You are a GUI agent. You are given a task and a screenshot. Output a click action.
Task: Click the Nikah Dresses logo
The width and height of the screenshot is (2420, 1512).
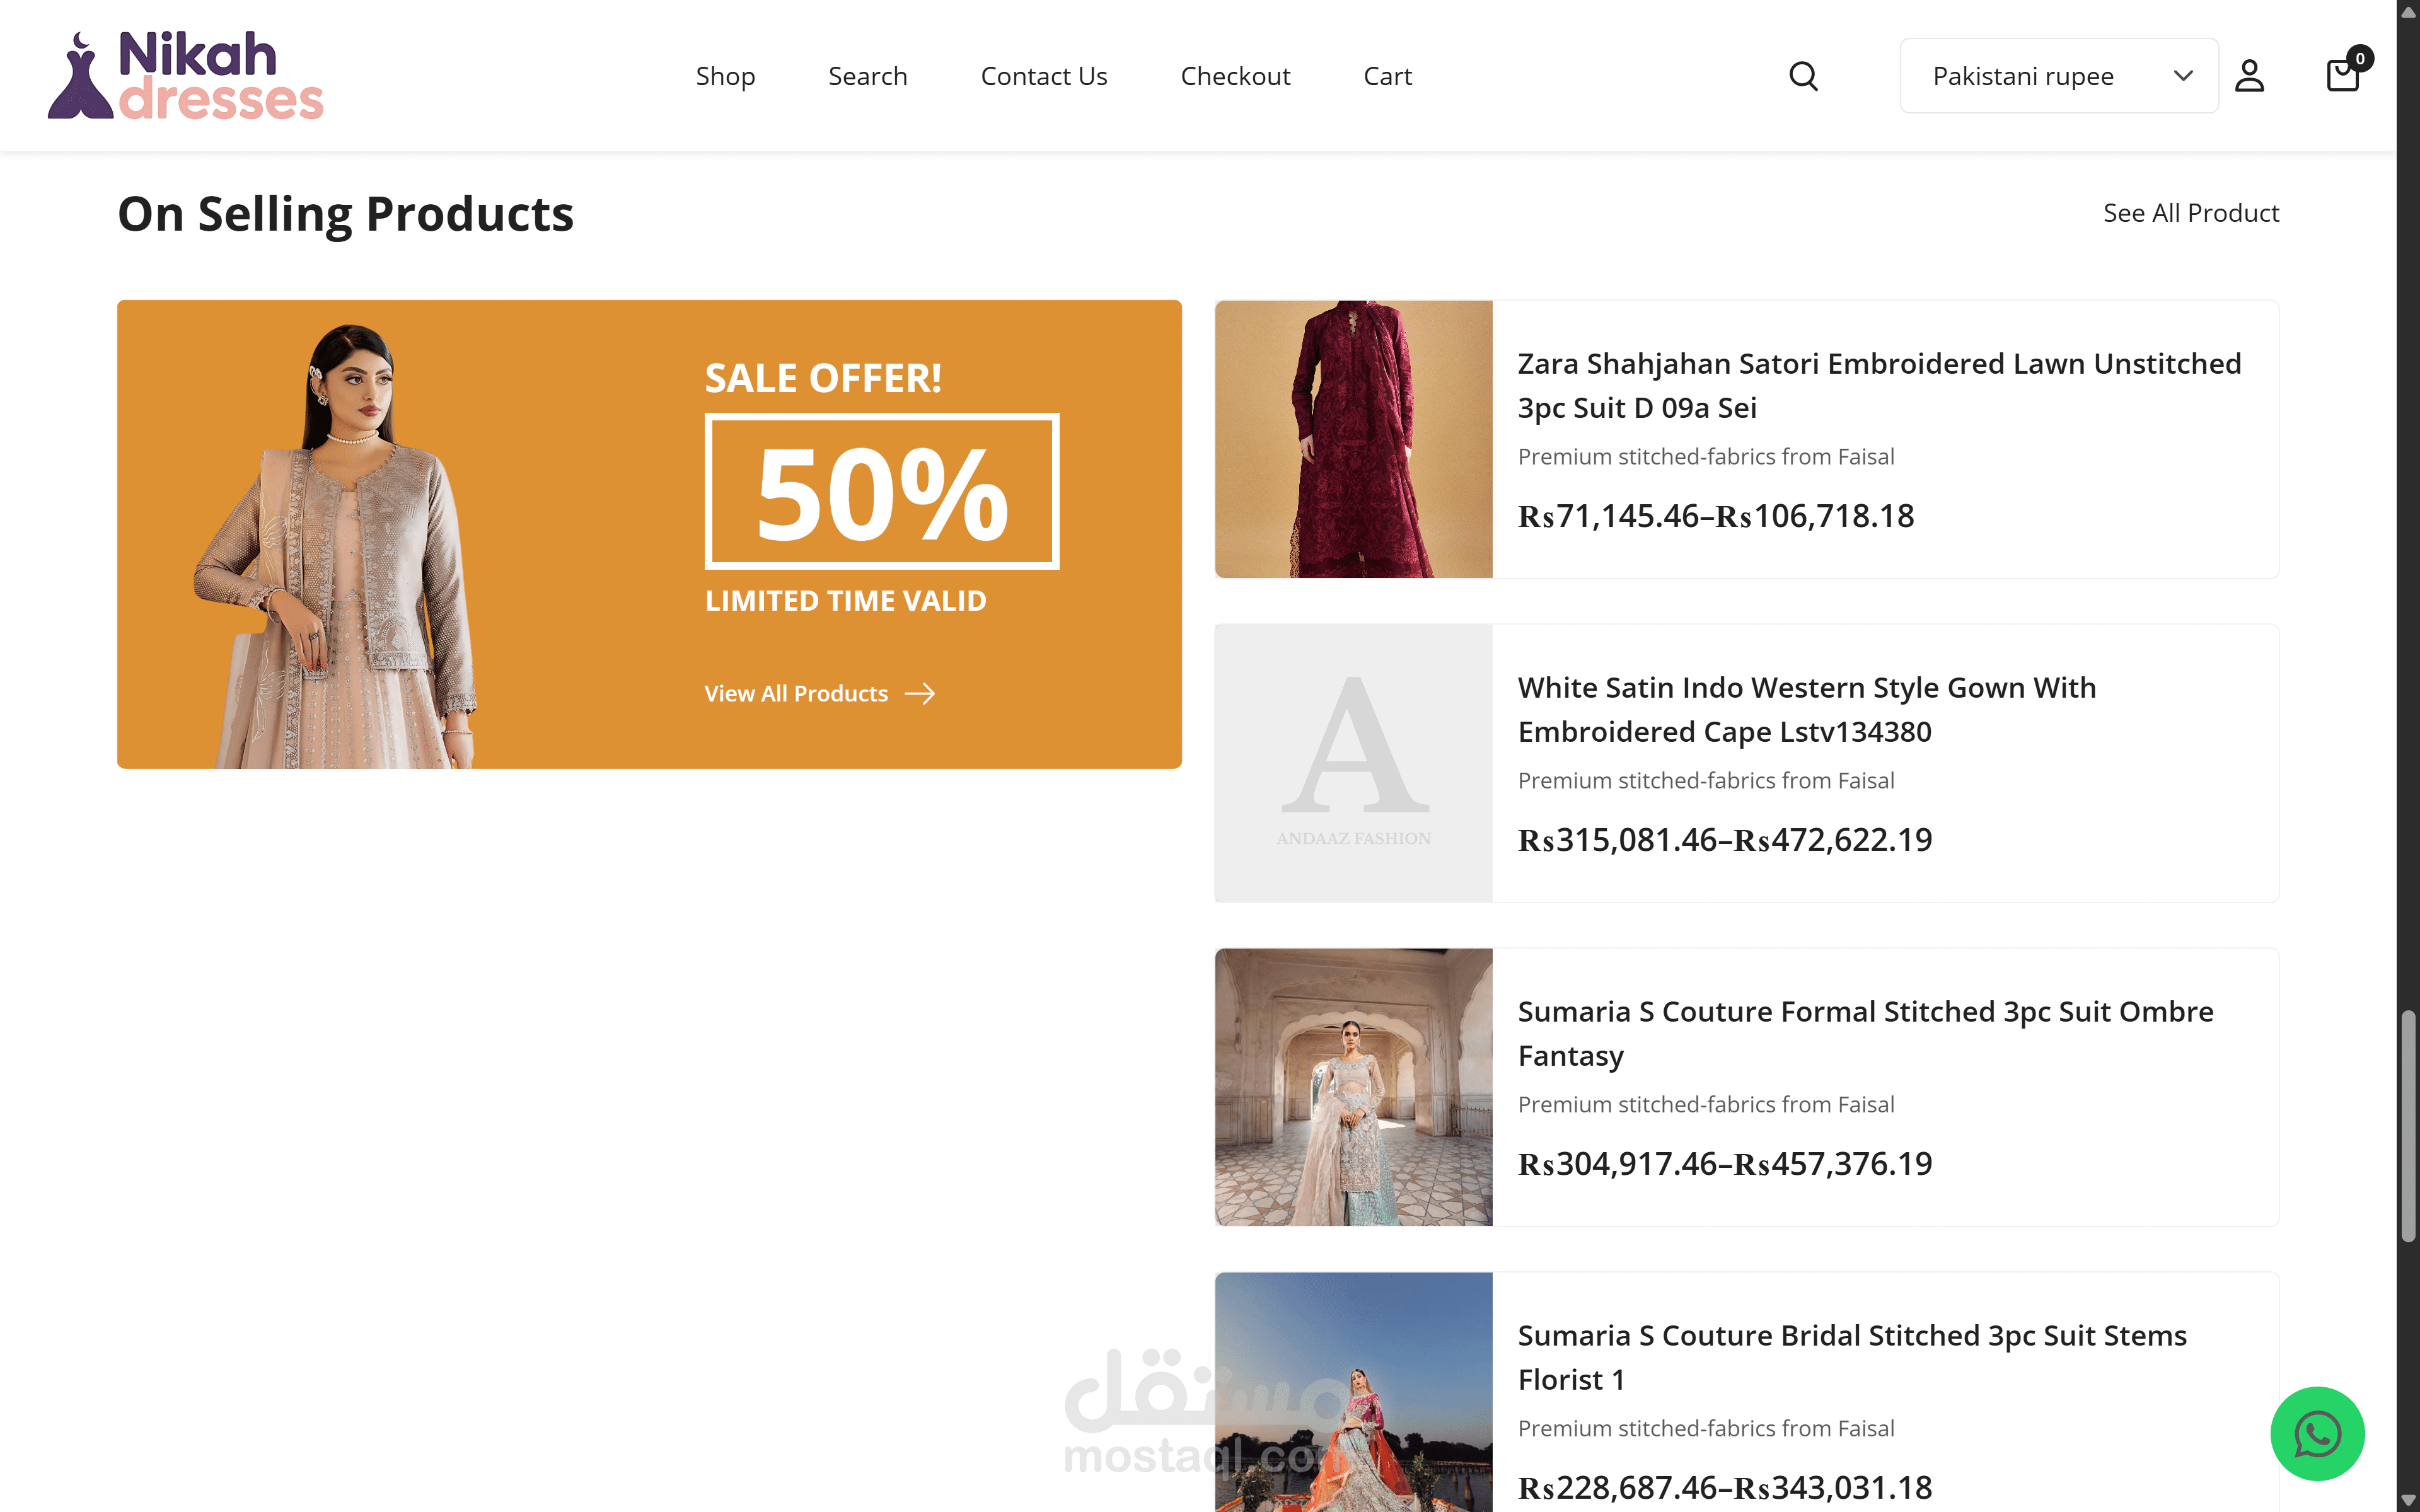pyautogui.click(x=186, y=76)
